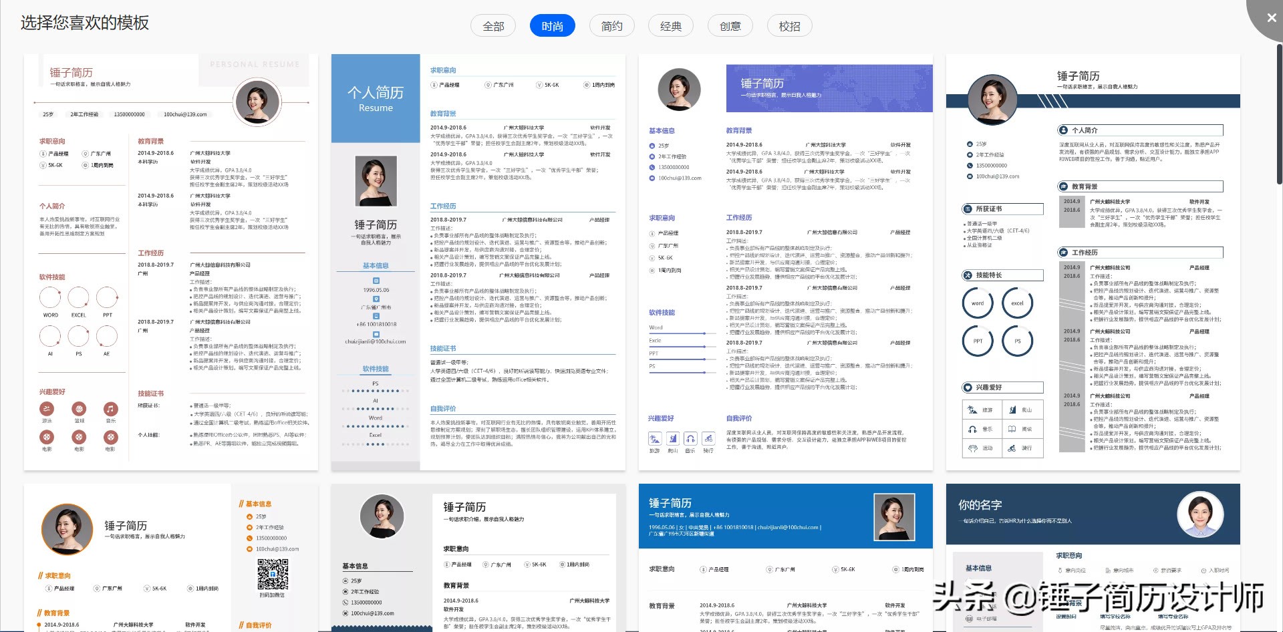Screen dimensions: 1283x632
Task: Click the lowercase 'excel' skill circle
Action: click(1017, 303)
